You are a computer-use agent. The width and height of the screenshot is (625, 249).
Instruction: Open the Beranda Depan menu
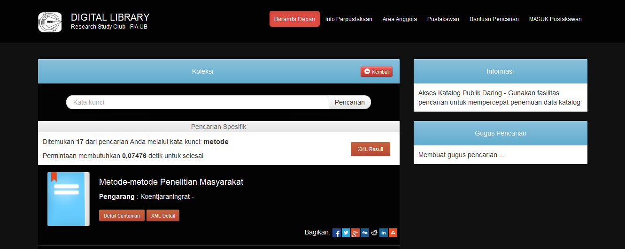click(294, 19)
